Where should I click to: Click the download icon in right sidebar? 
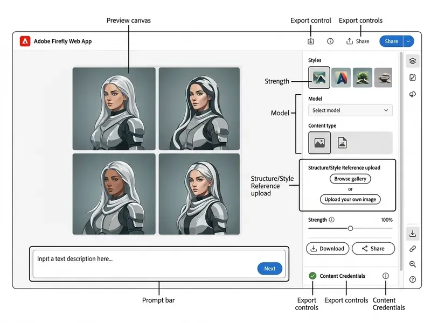[413, 234]
